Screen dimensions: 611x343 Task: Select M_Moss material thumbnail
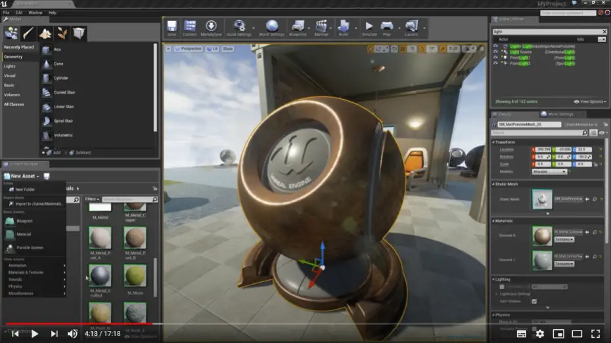coord(135,275)
